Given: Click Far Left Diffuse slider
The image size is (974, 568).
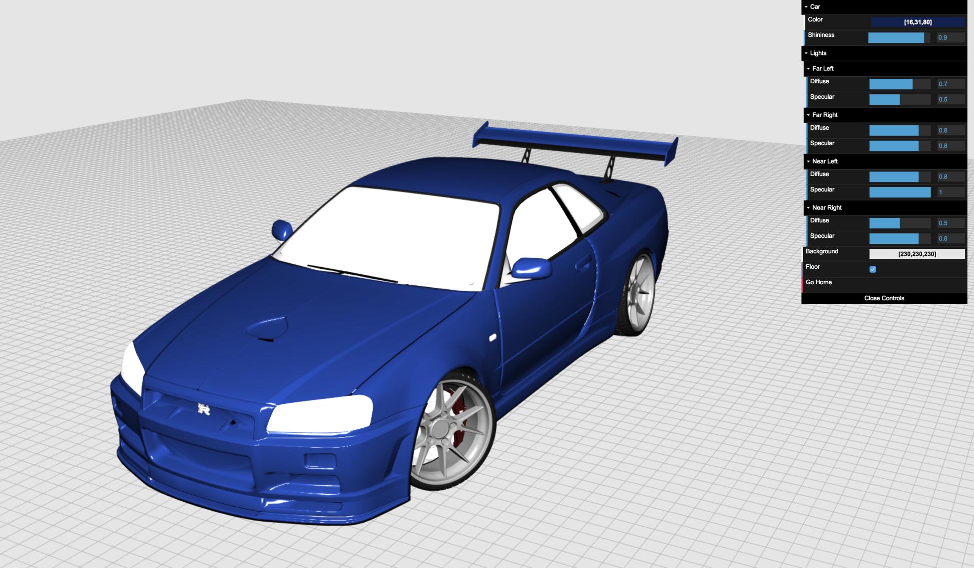Looking at the screenshot, I should click(900, 84).
